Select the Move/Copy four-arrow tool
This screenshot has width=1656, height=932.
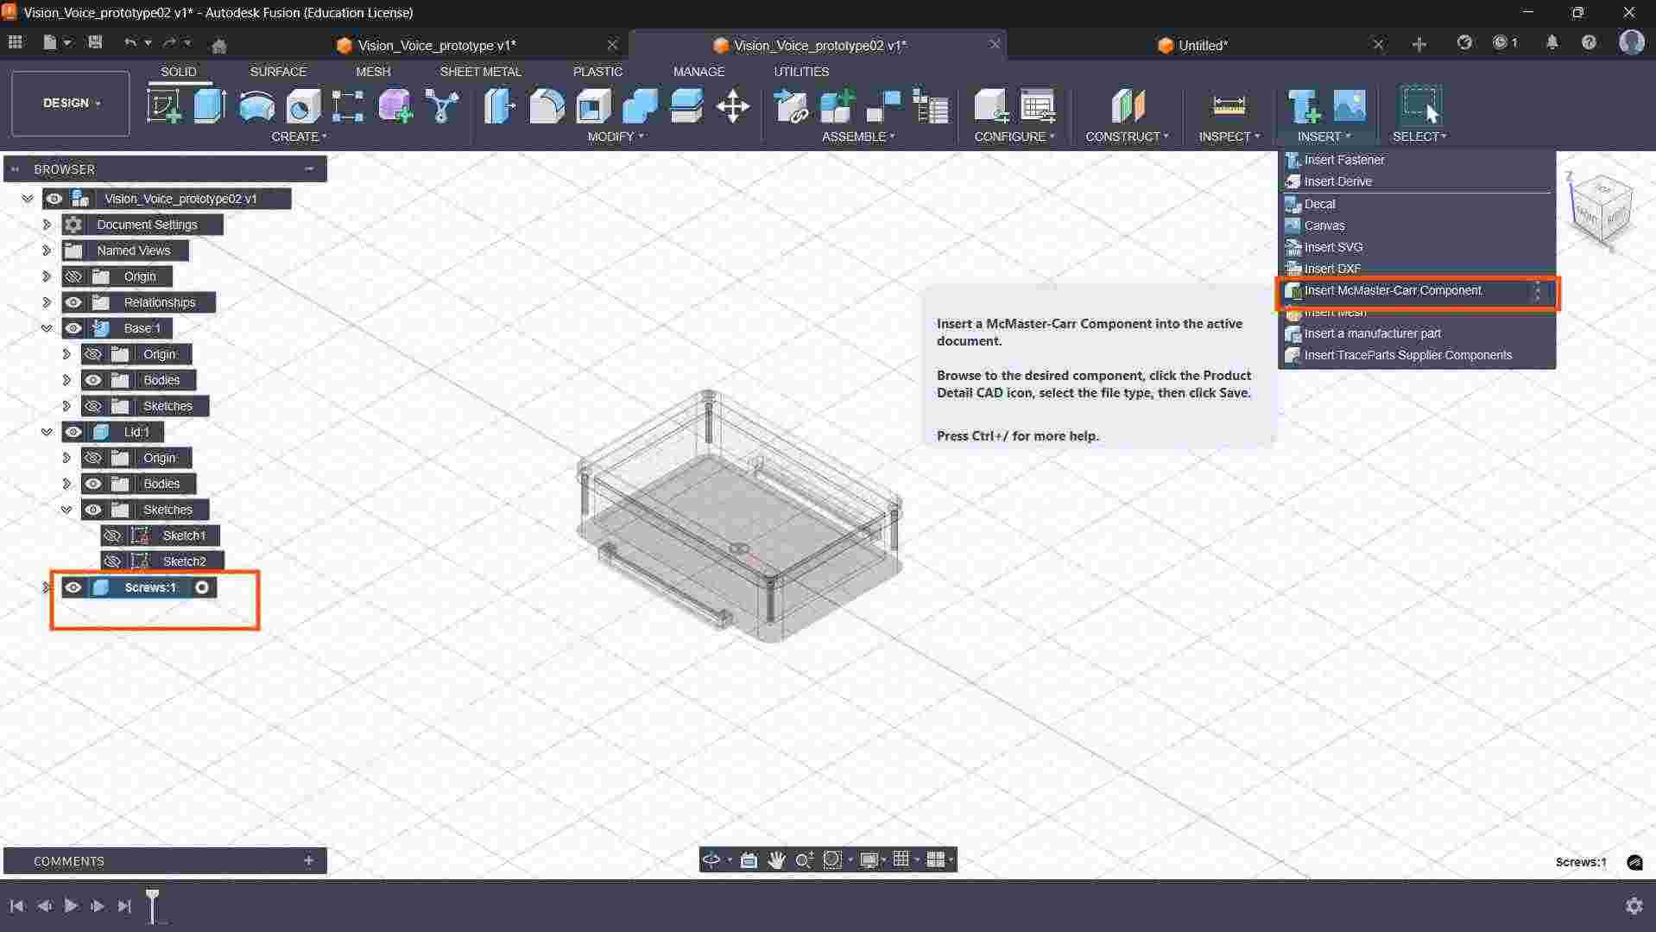point(733,107)
